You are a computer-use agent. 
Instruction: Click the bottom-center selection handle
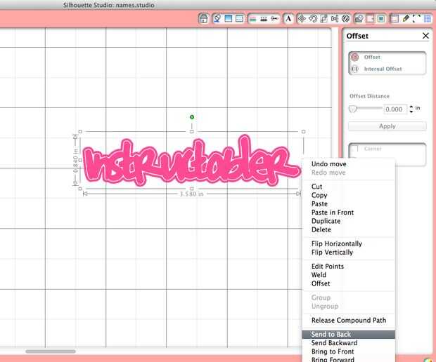(191, 189)
